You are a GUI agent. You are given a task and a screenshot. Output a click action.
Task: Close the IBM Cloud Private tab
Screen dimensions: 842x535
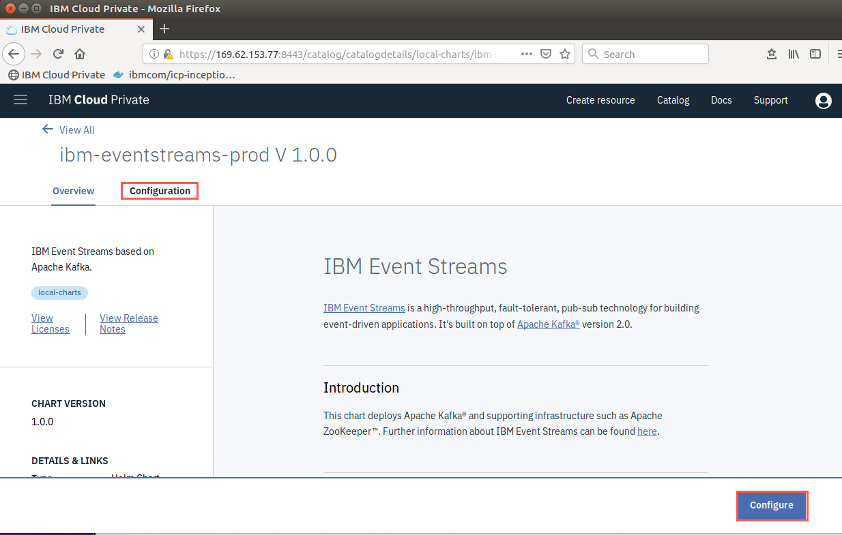[141, 29]
